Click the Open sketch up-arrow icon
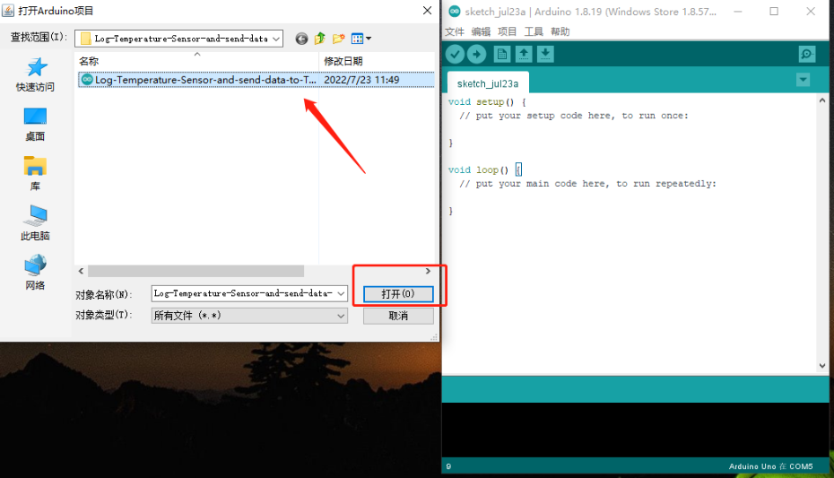 tap(524, 54)
